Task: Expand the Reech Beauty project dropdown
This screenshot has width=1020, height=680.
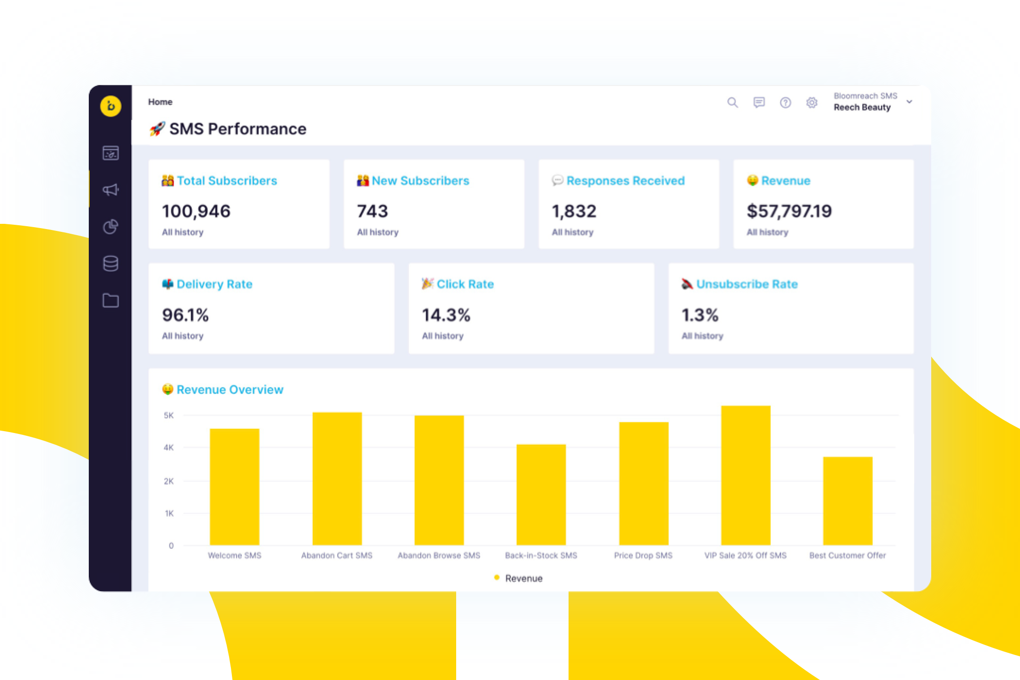Action: click(x=909, y=102)
